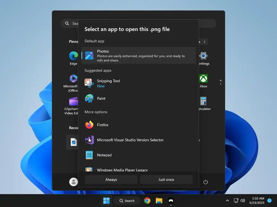Open File Explorer from the taskbar
This screenshot has width=277, height=207.
[x=159, y=201]
